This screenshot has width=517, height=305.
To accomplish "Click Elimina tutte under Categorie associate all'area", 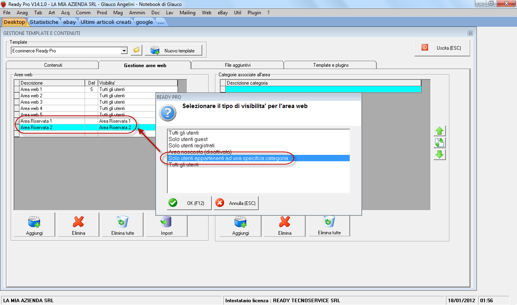I will point(329,225).
